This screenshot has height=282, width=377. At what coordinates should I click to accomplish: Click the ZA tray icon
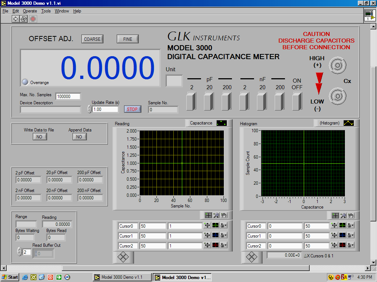click(x=344, y=277)
